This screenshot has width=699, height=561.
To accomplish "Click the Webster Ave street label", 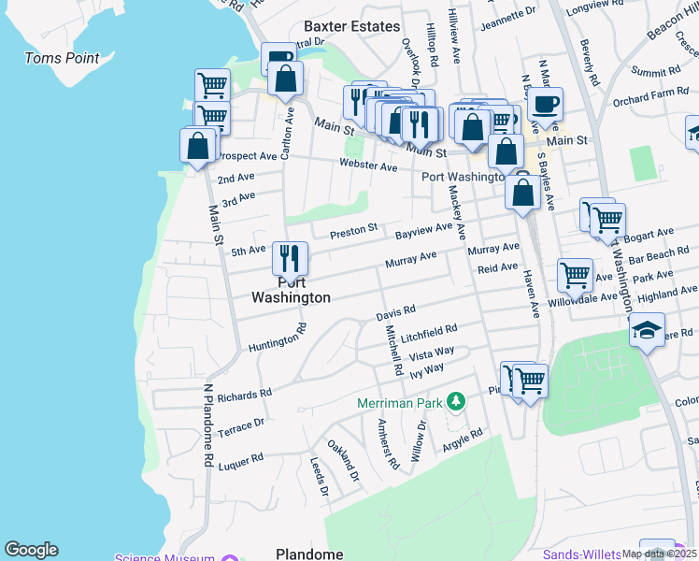I will point(368,165).
